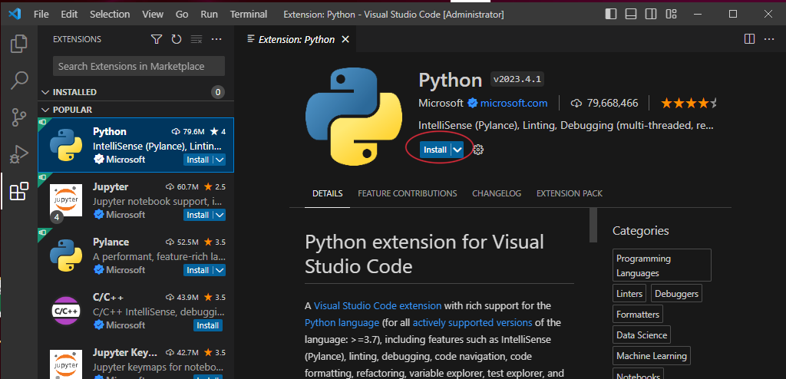This screenshot has height=379, width=786.
Task: Select Programming Languages category
Action: tap(662, 265)
